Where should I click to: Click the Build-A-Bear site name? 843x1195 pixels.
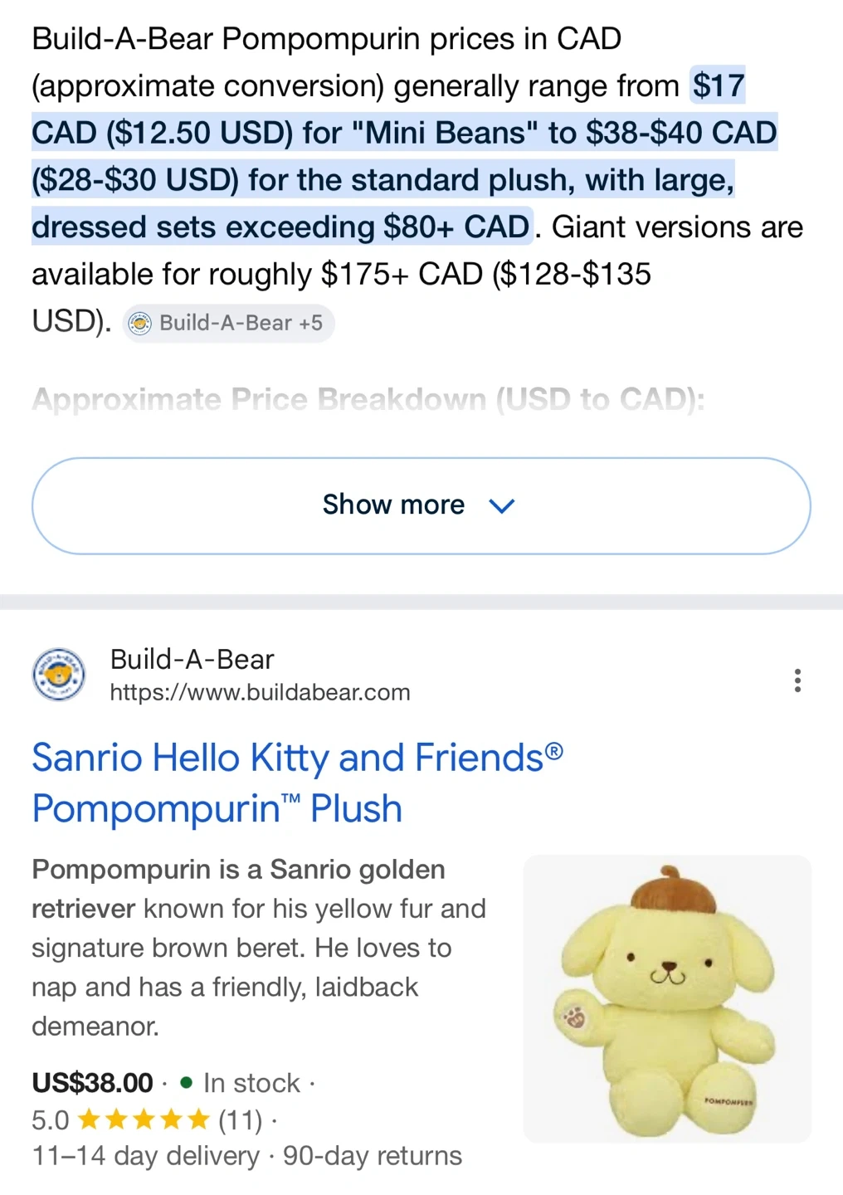192,659
